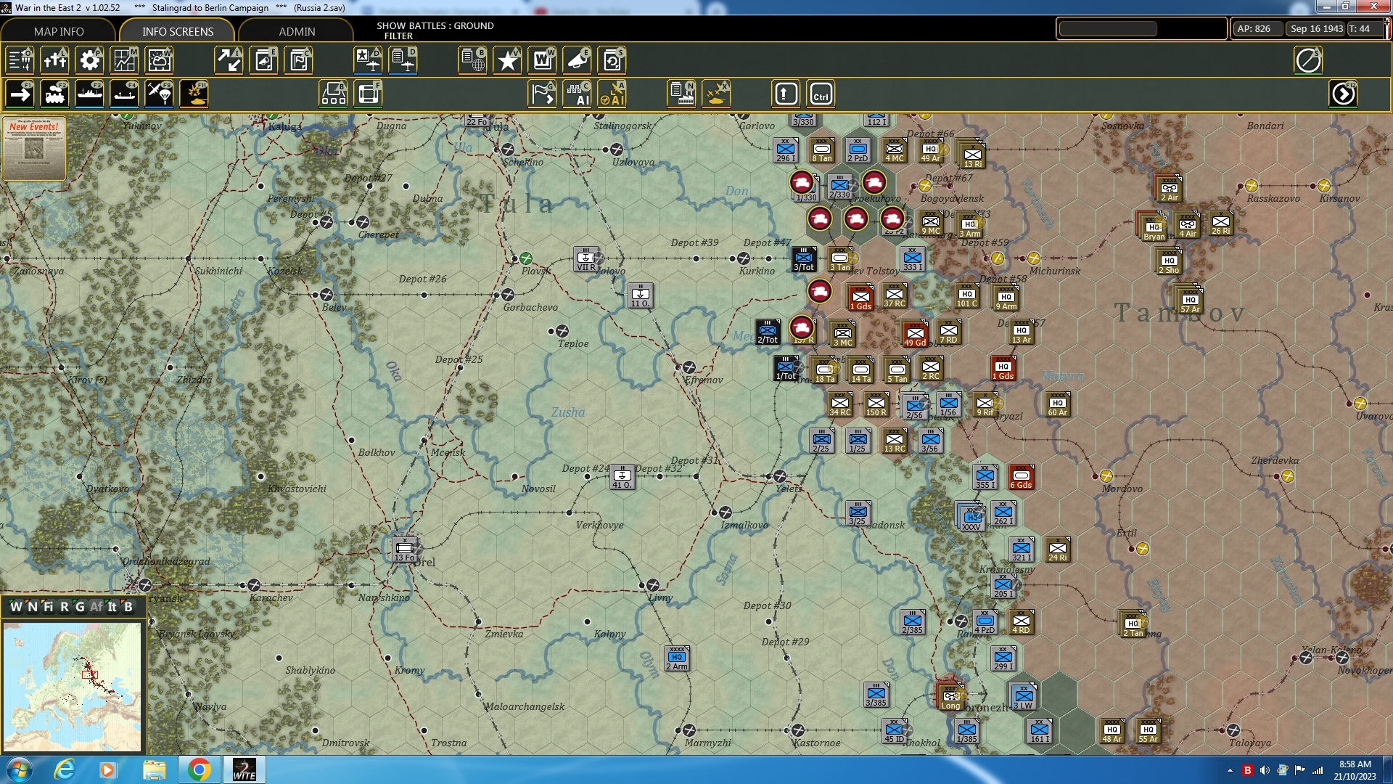The height and width of the screenshot is (784, 1393).
Task: Open the Losses screen
Action: [x=55, y=60]
